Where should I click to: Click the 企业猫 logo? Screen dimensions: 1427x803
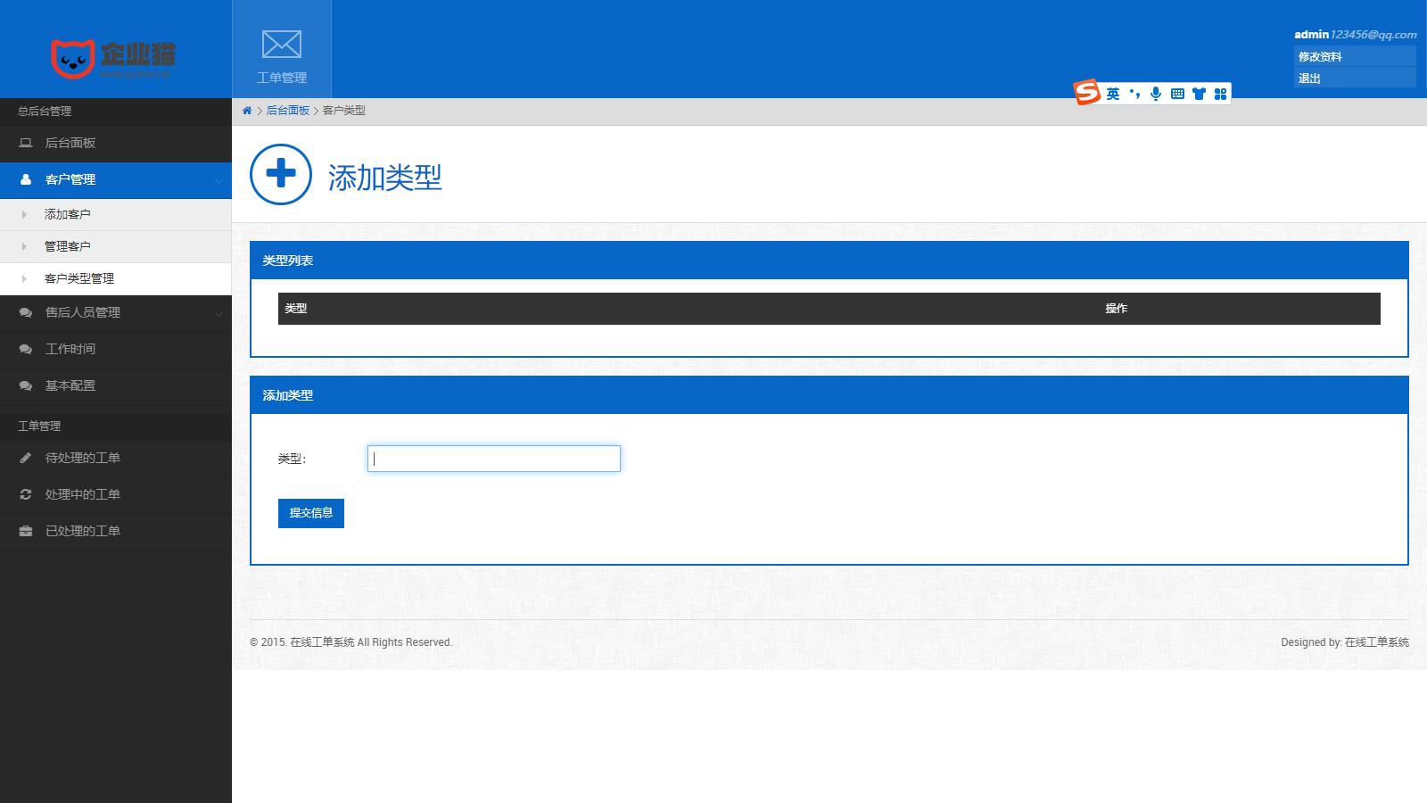tap(113, 57)
